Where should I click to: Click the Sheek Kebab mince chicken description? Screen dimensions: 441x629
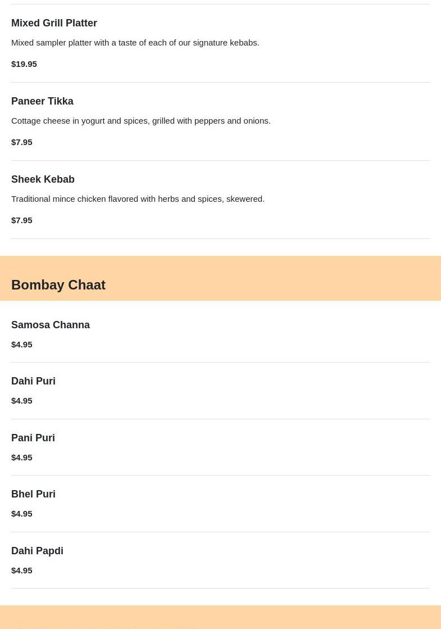[138, 199]
